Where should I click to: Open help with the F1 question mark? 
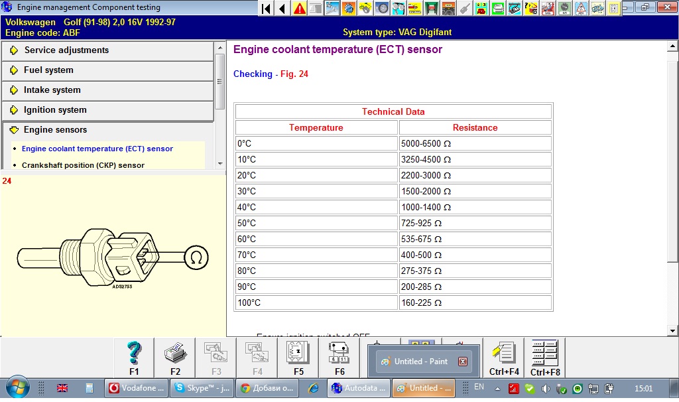coord(134,354)
